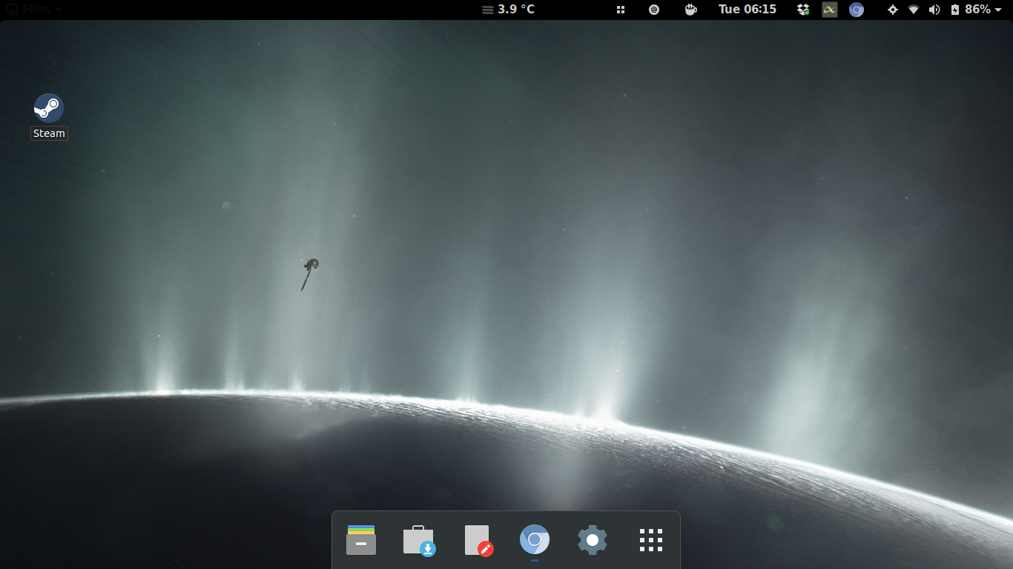Show all applications grid in the dock
The width and height of the screenshot is (1013, 569).
tap(650, 540)
